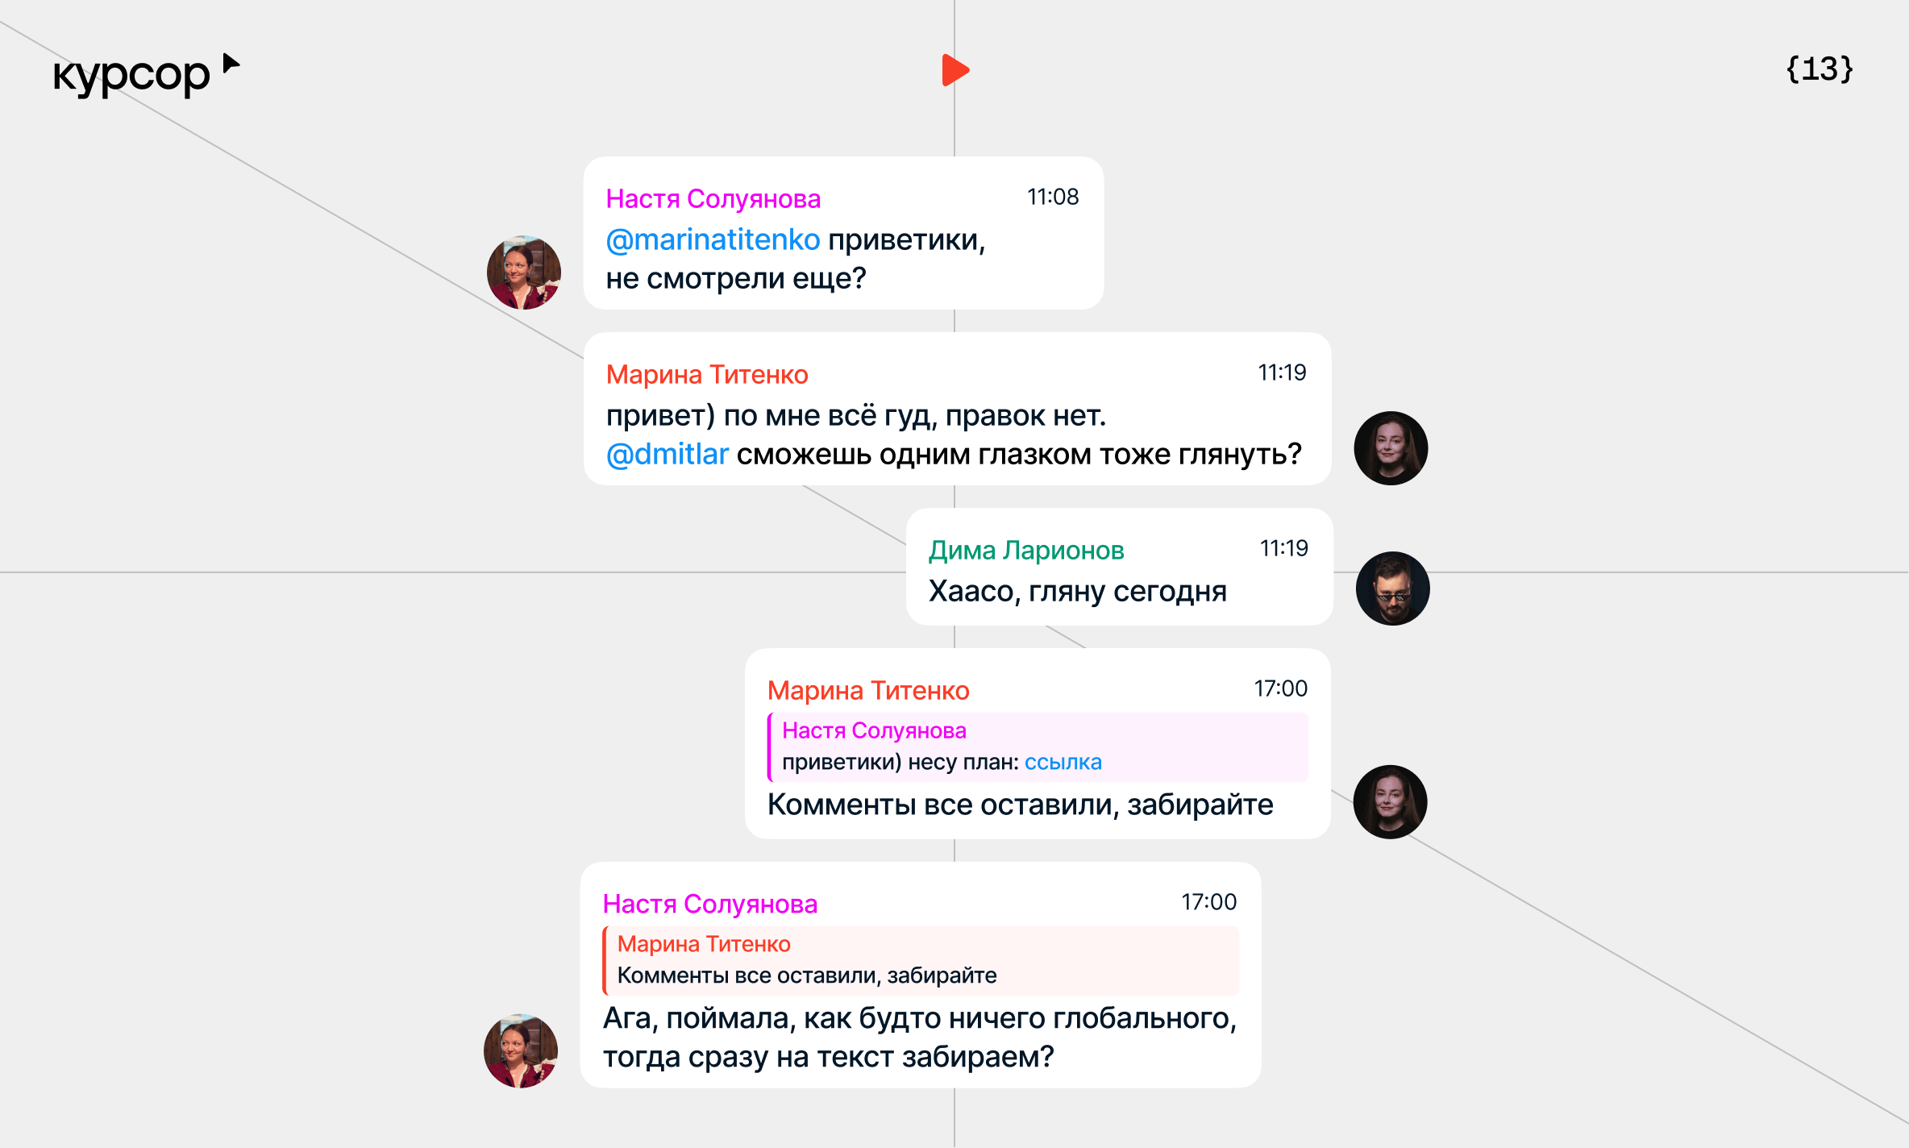Click the {13} counter label
This screenshot has width=1909, height=1148.
tap(1820, 69)
